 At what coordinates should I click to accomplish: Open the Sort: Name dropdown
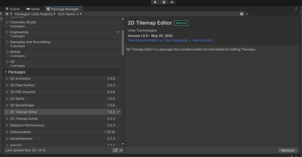tap(70, 14)
